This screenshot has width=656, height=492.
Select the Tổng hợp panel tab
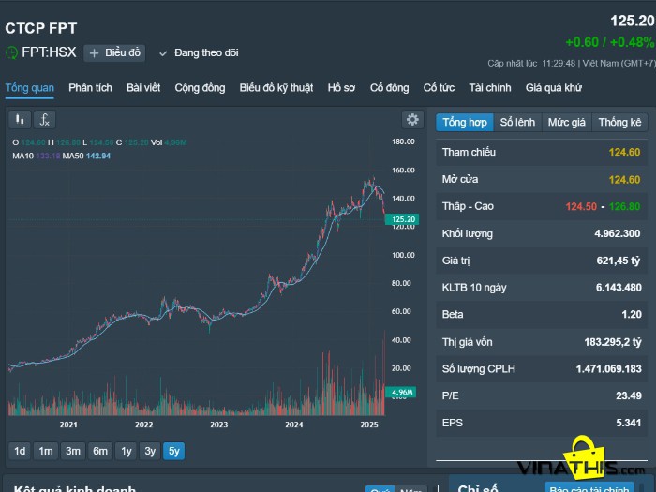click(465, 122)
